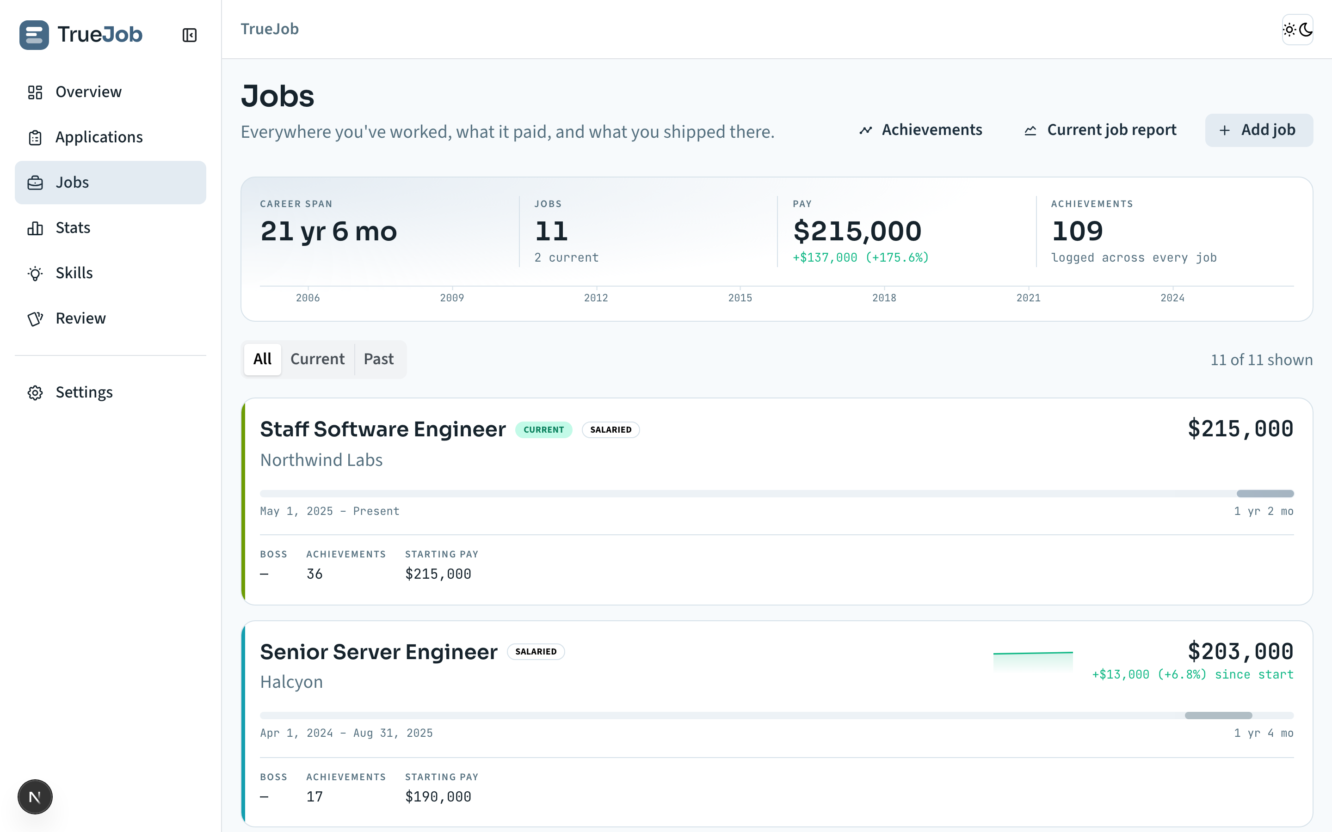Screen dimensions: 1332x832
Task: Navigate to the Stats section
Action: click(110, 228)
